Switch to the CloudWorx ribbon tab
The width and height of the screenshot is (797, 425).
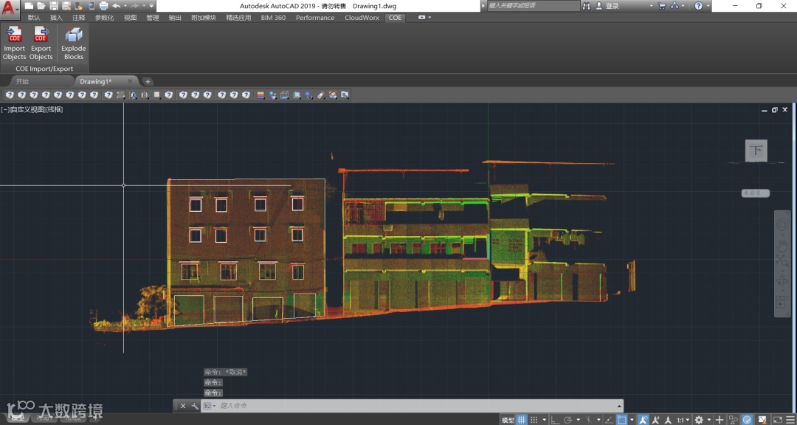click(362, 18)
